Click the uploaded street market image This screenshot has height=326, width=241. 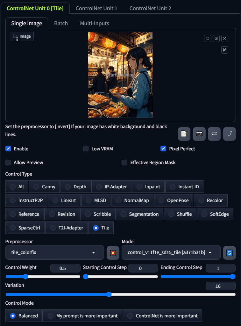120,75
